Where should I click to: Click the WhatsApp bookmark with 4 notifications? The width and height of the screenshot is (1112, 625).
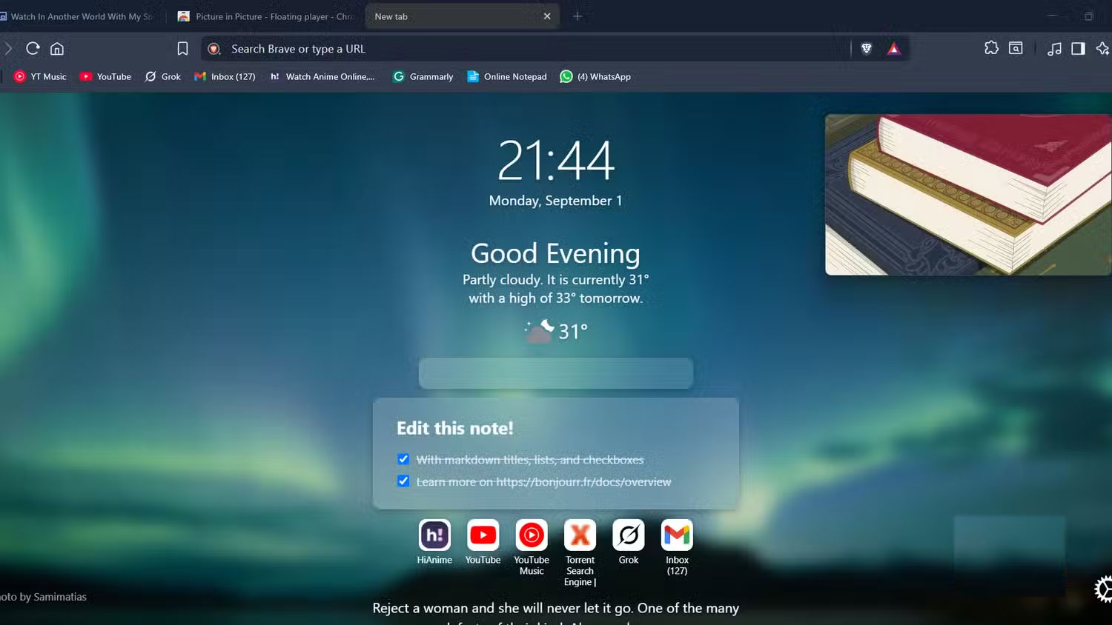pos(595,76)
